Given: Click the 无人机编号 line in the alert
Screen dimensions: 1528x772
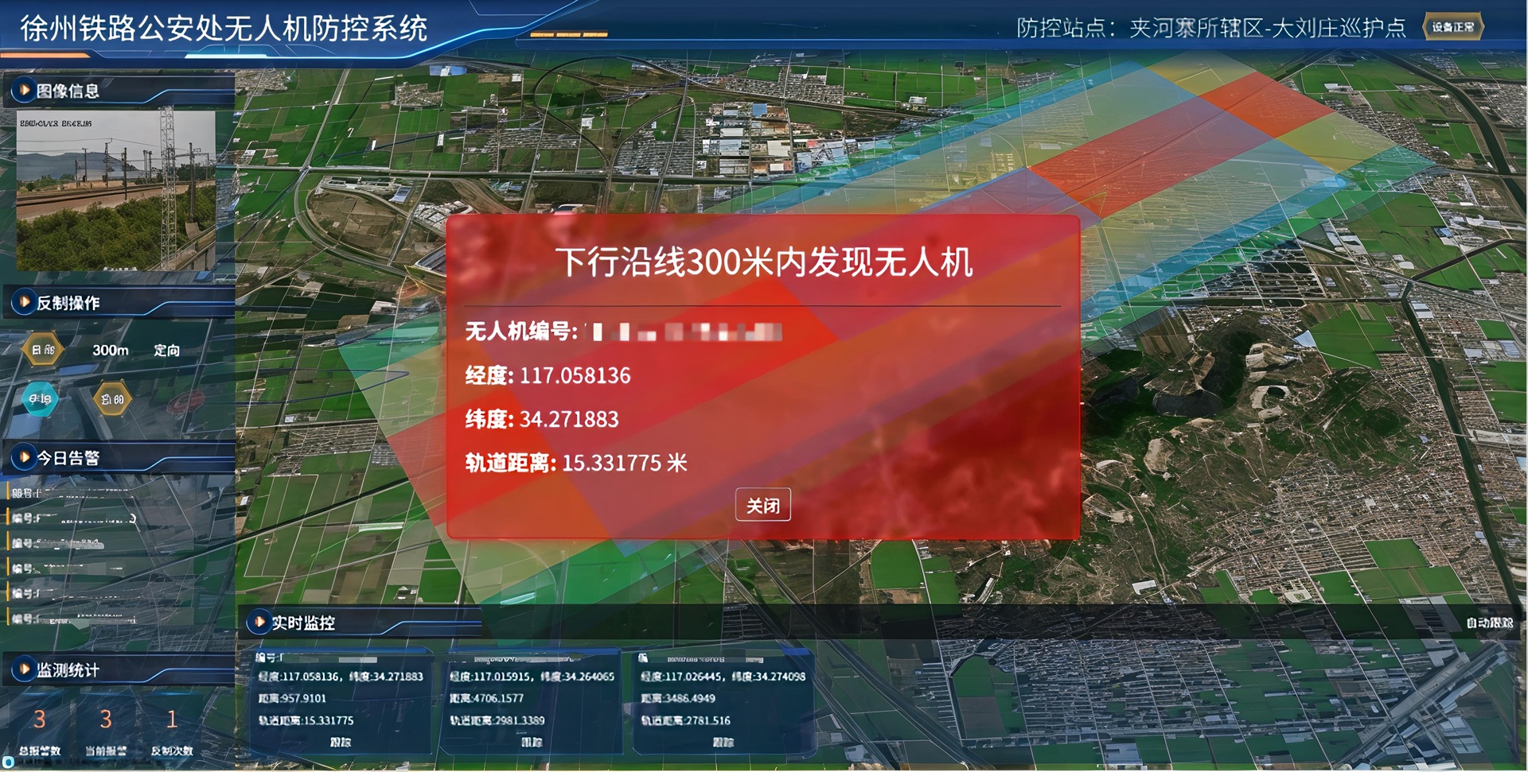Looking at the screenshot, I should click(623, 331).
